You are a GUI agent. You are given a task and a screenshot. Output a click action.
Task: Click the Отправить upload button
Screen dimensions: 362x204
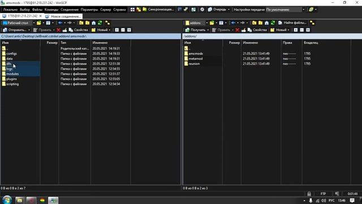tap(15, 30)
